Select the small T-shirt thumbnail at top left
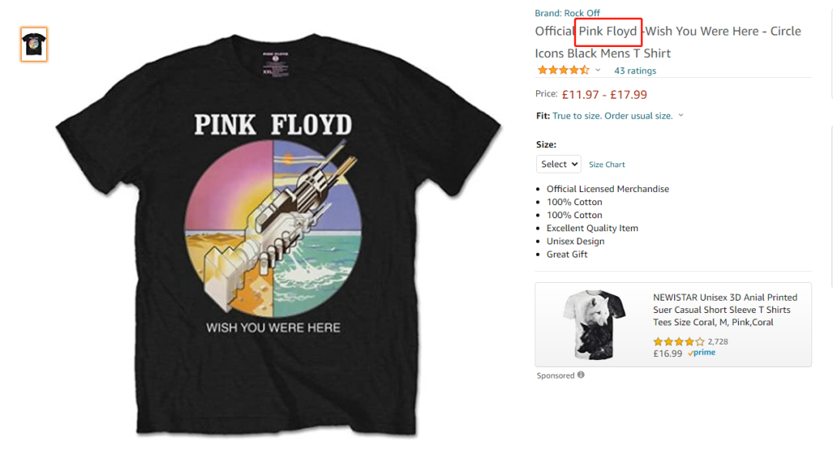This screenshot has height=454, width=833. (x=34, y=44)
